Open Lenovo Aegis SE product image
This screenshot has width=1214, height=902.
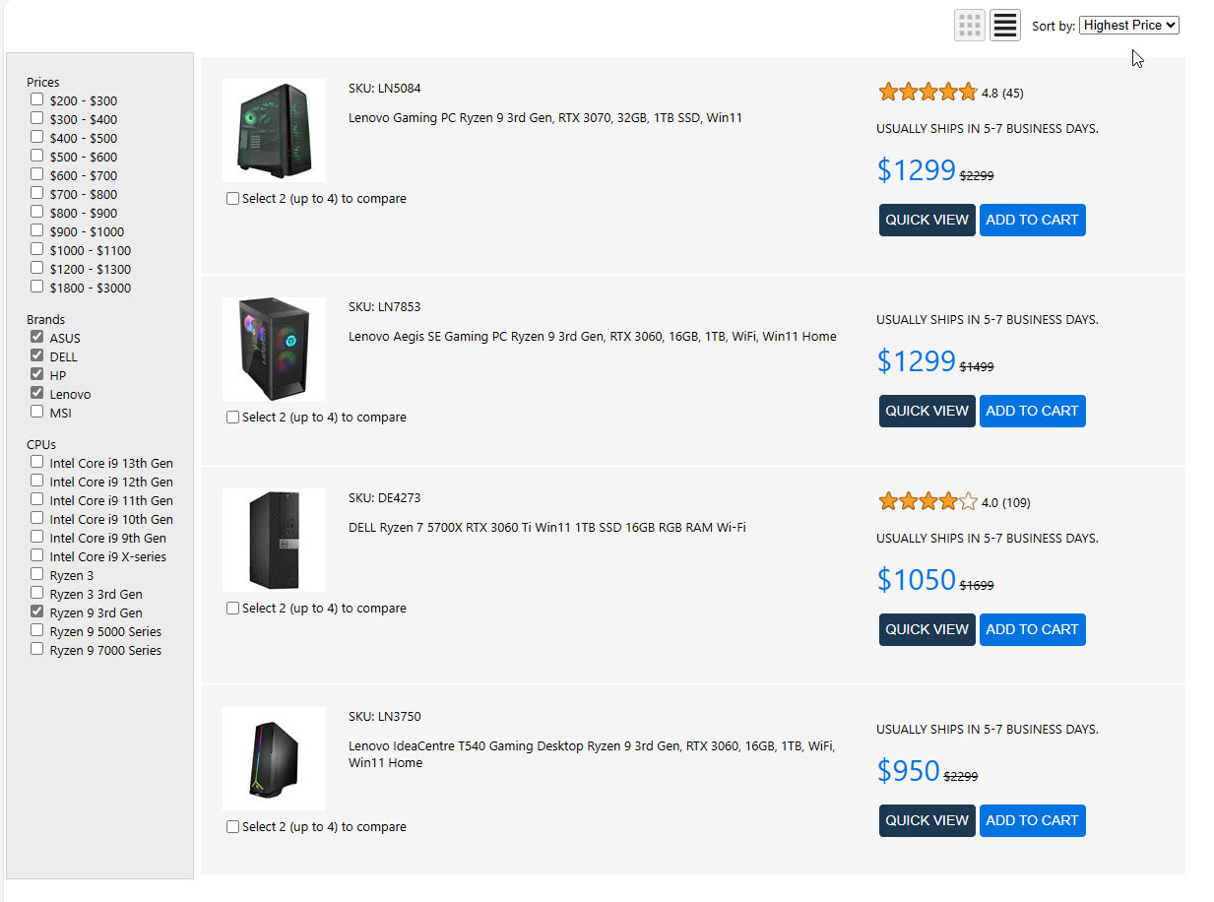tap(274, 350)
